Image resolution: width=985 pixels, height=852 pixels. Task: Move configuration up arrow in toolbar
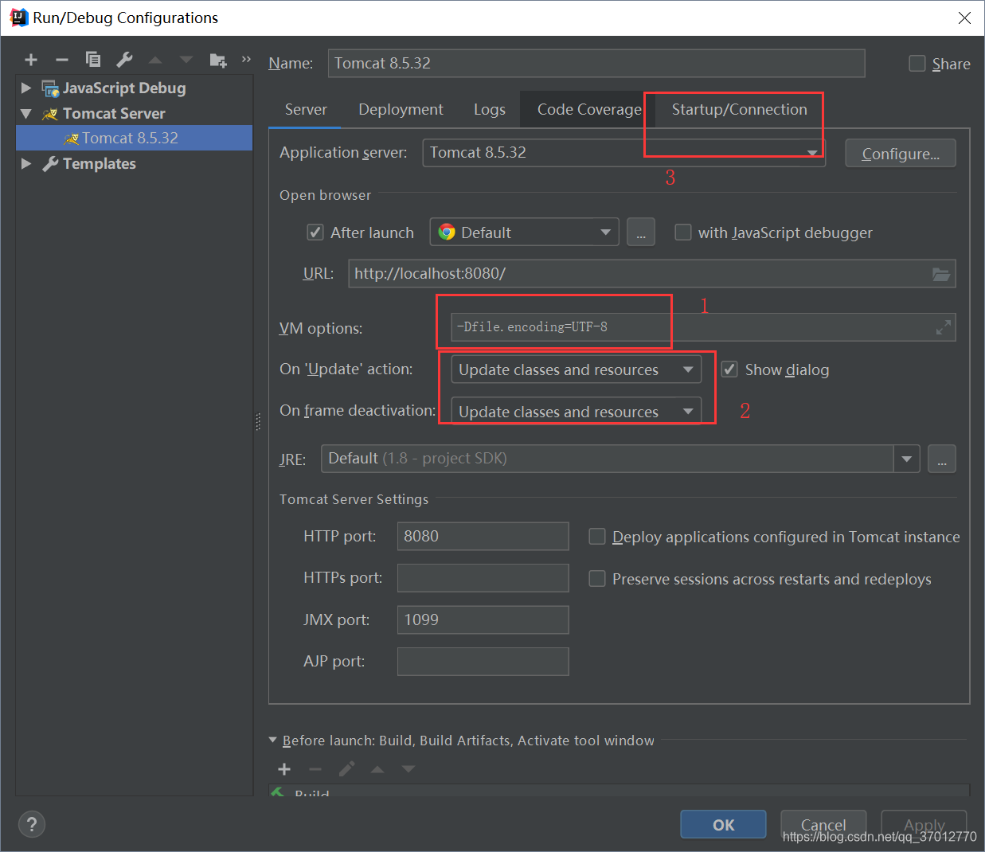(x=155, y=60)
